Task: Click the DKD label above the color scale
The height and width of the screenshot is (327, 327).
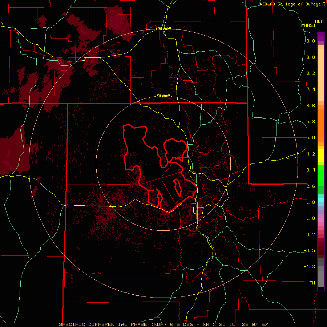Action: (319, 22)
